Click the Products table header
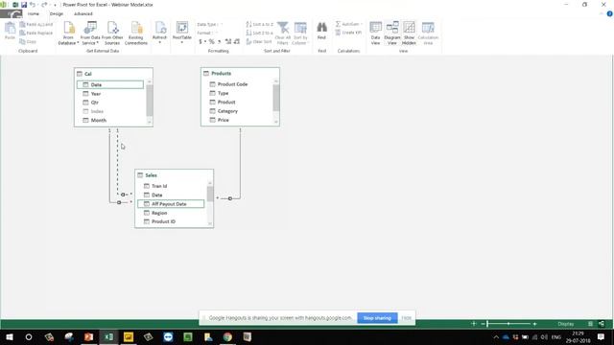614x345 pixels. point(240,73)
